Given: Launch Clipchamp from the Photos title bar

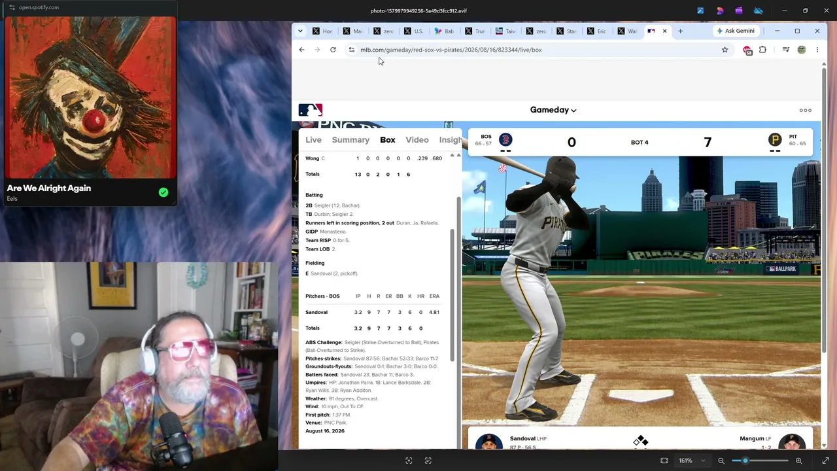Looking at the screenshot, I should 739,10.
